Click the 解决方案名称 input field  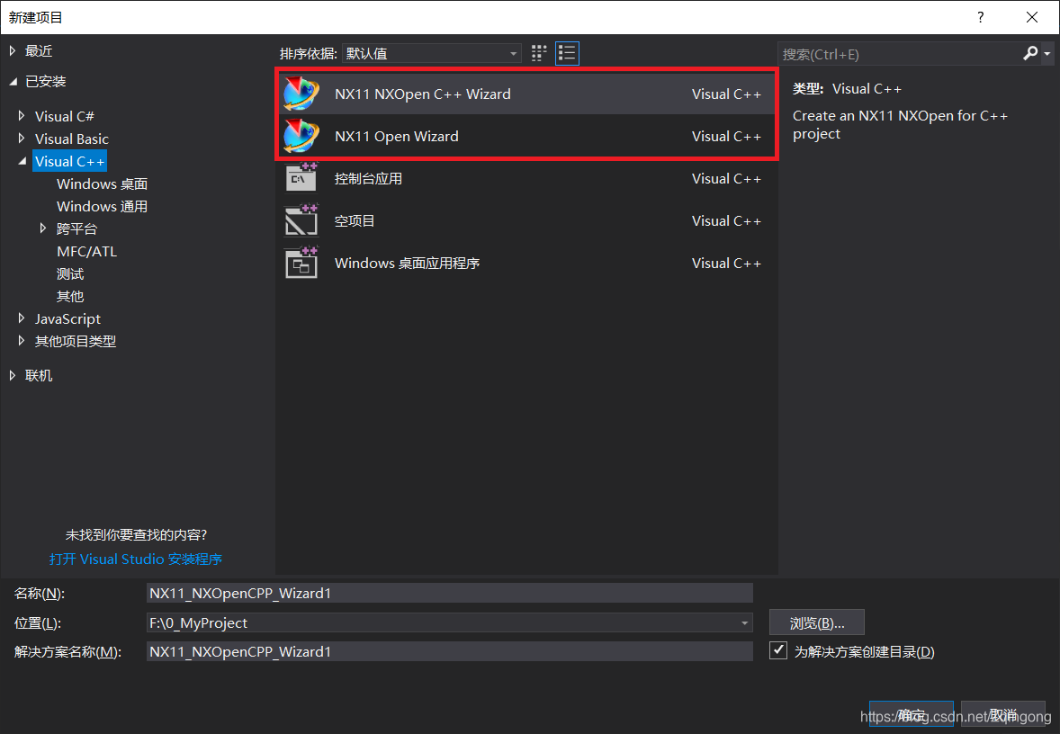(450, 651)
